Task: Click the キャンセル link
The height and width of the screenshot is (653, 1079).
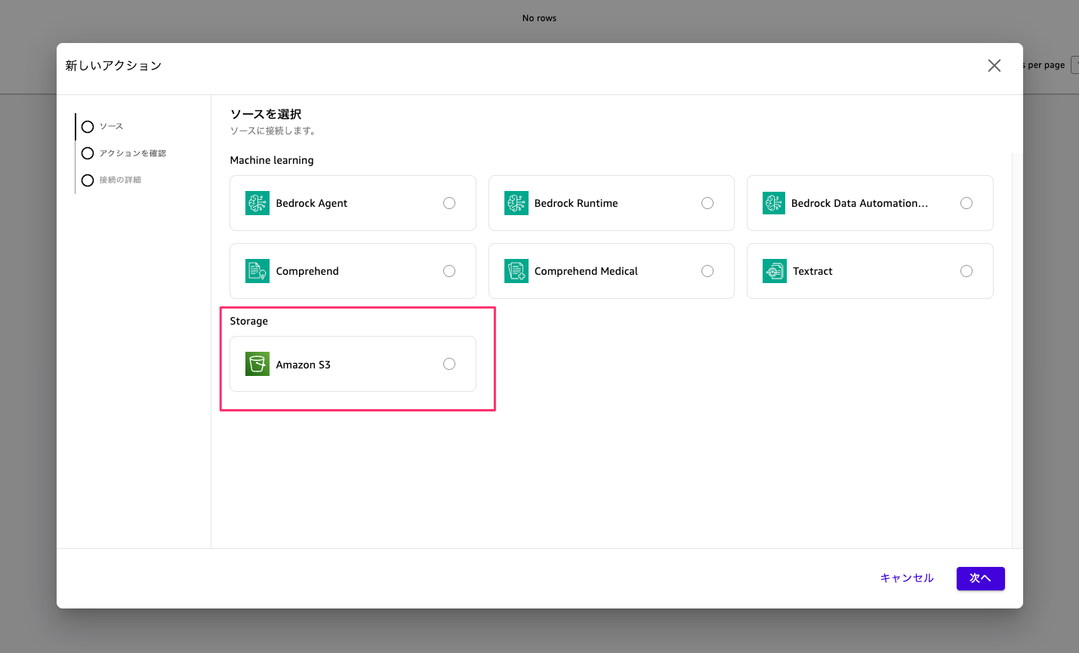Action: pyautogui.click(x=907, y=578)
